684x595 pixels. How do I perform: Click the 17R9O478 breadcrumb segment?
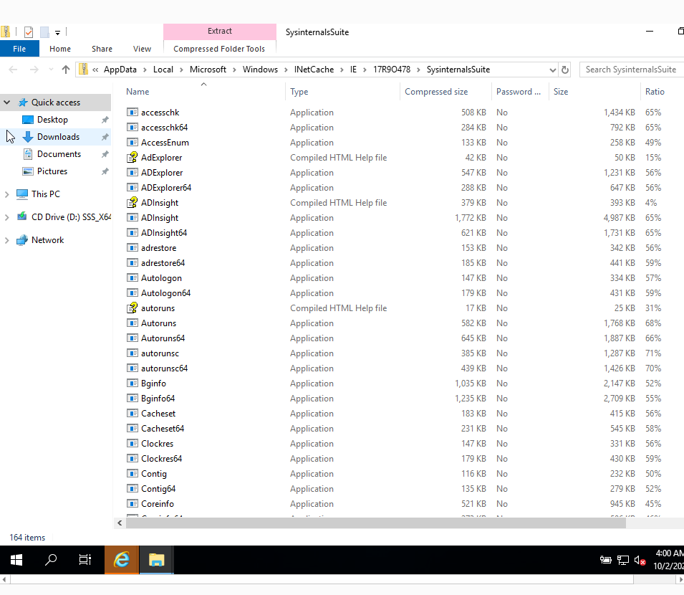tap(391, 70)
